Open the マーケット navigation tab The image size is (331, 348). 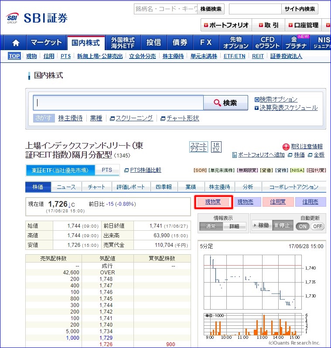coord(46,42)
